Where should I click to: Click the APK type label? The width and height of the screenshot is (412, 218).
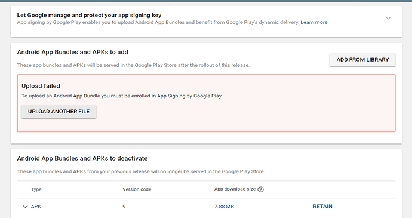click(36, 207)
